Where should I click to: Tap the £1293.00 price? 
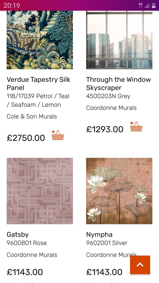pos(105,129)
